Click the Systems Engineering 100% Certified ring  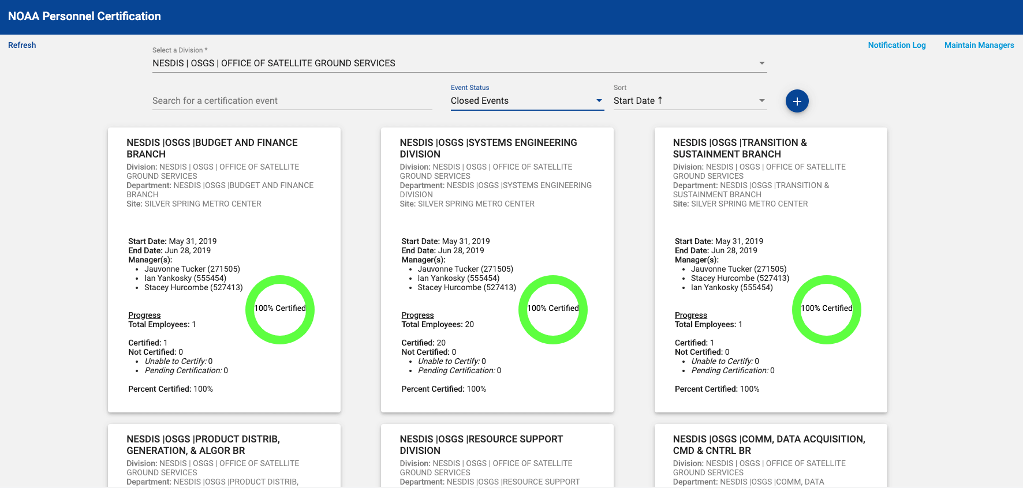[x=553, y=309]
